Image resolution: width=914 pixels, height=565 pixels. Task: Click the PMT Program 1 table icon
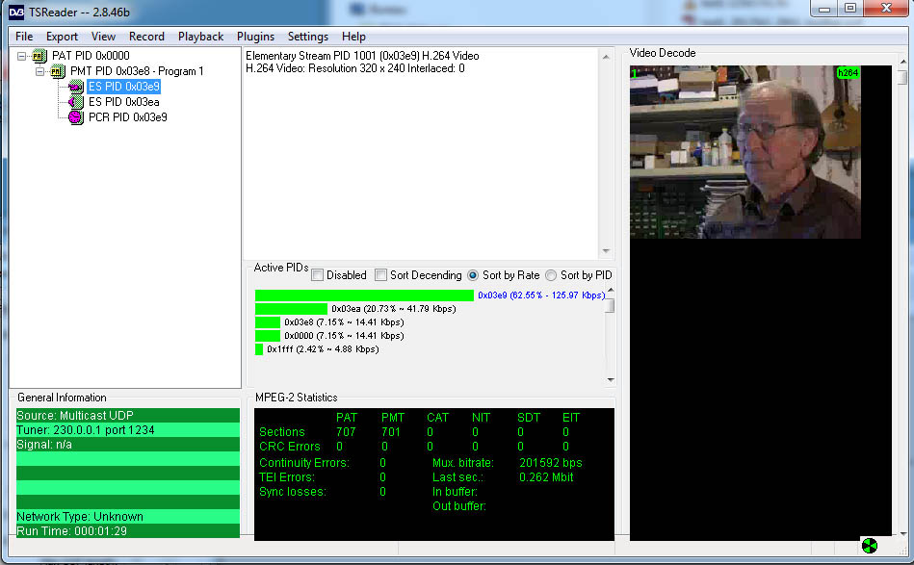click(58, 71)
